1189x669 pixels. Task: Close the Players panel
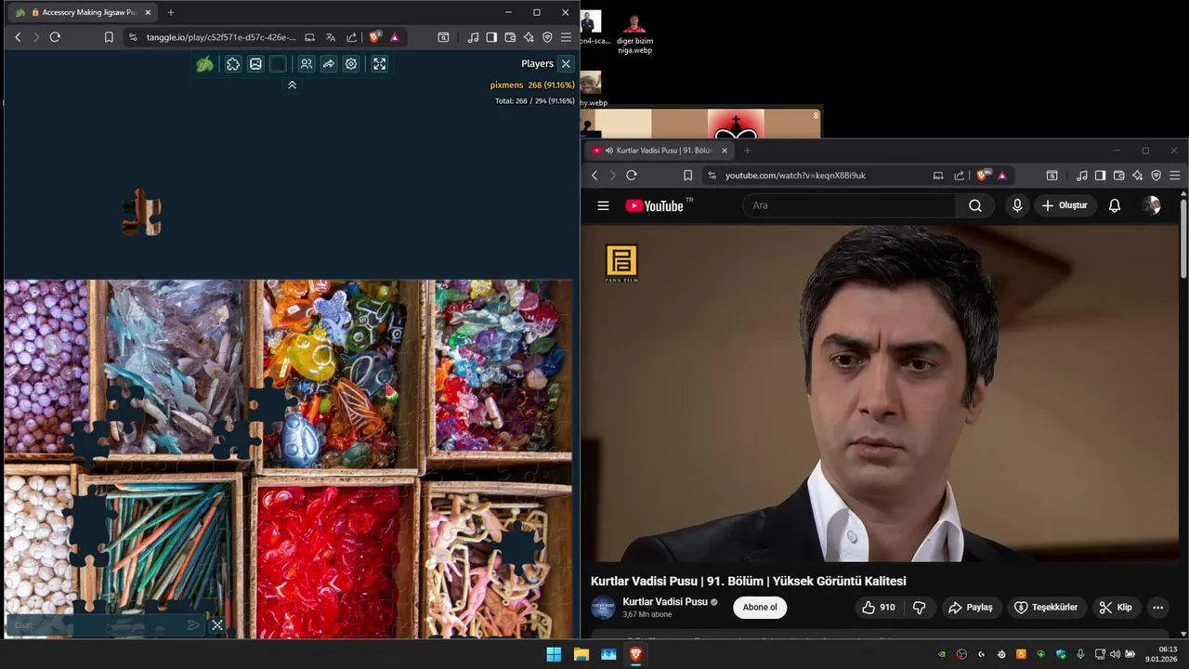tap(566, 64)
